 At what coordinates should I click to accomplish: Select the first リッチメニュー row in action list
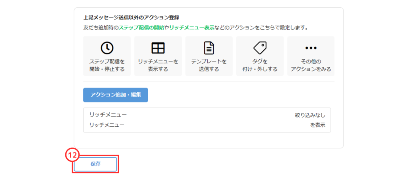click(x=108, y=115)
